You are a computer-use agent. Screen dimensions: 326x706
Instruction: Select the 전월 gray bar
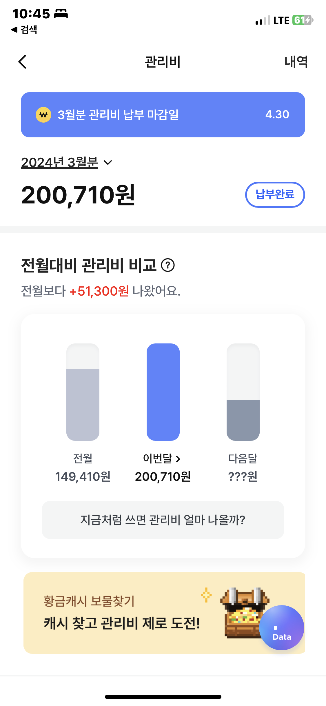pos(83,404)
